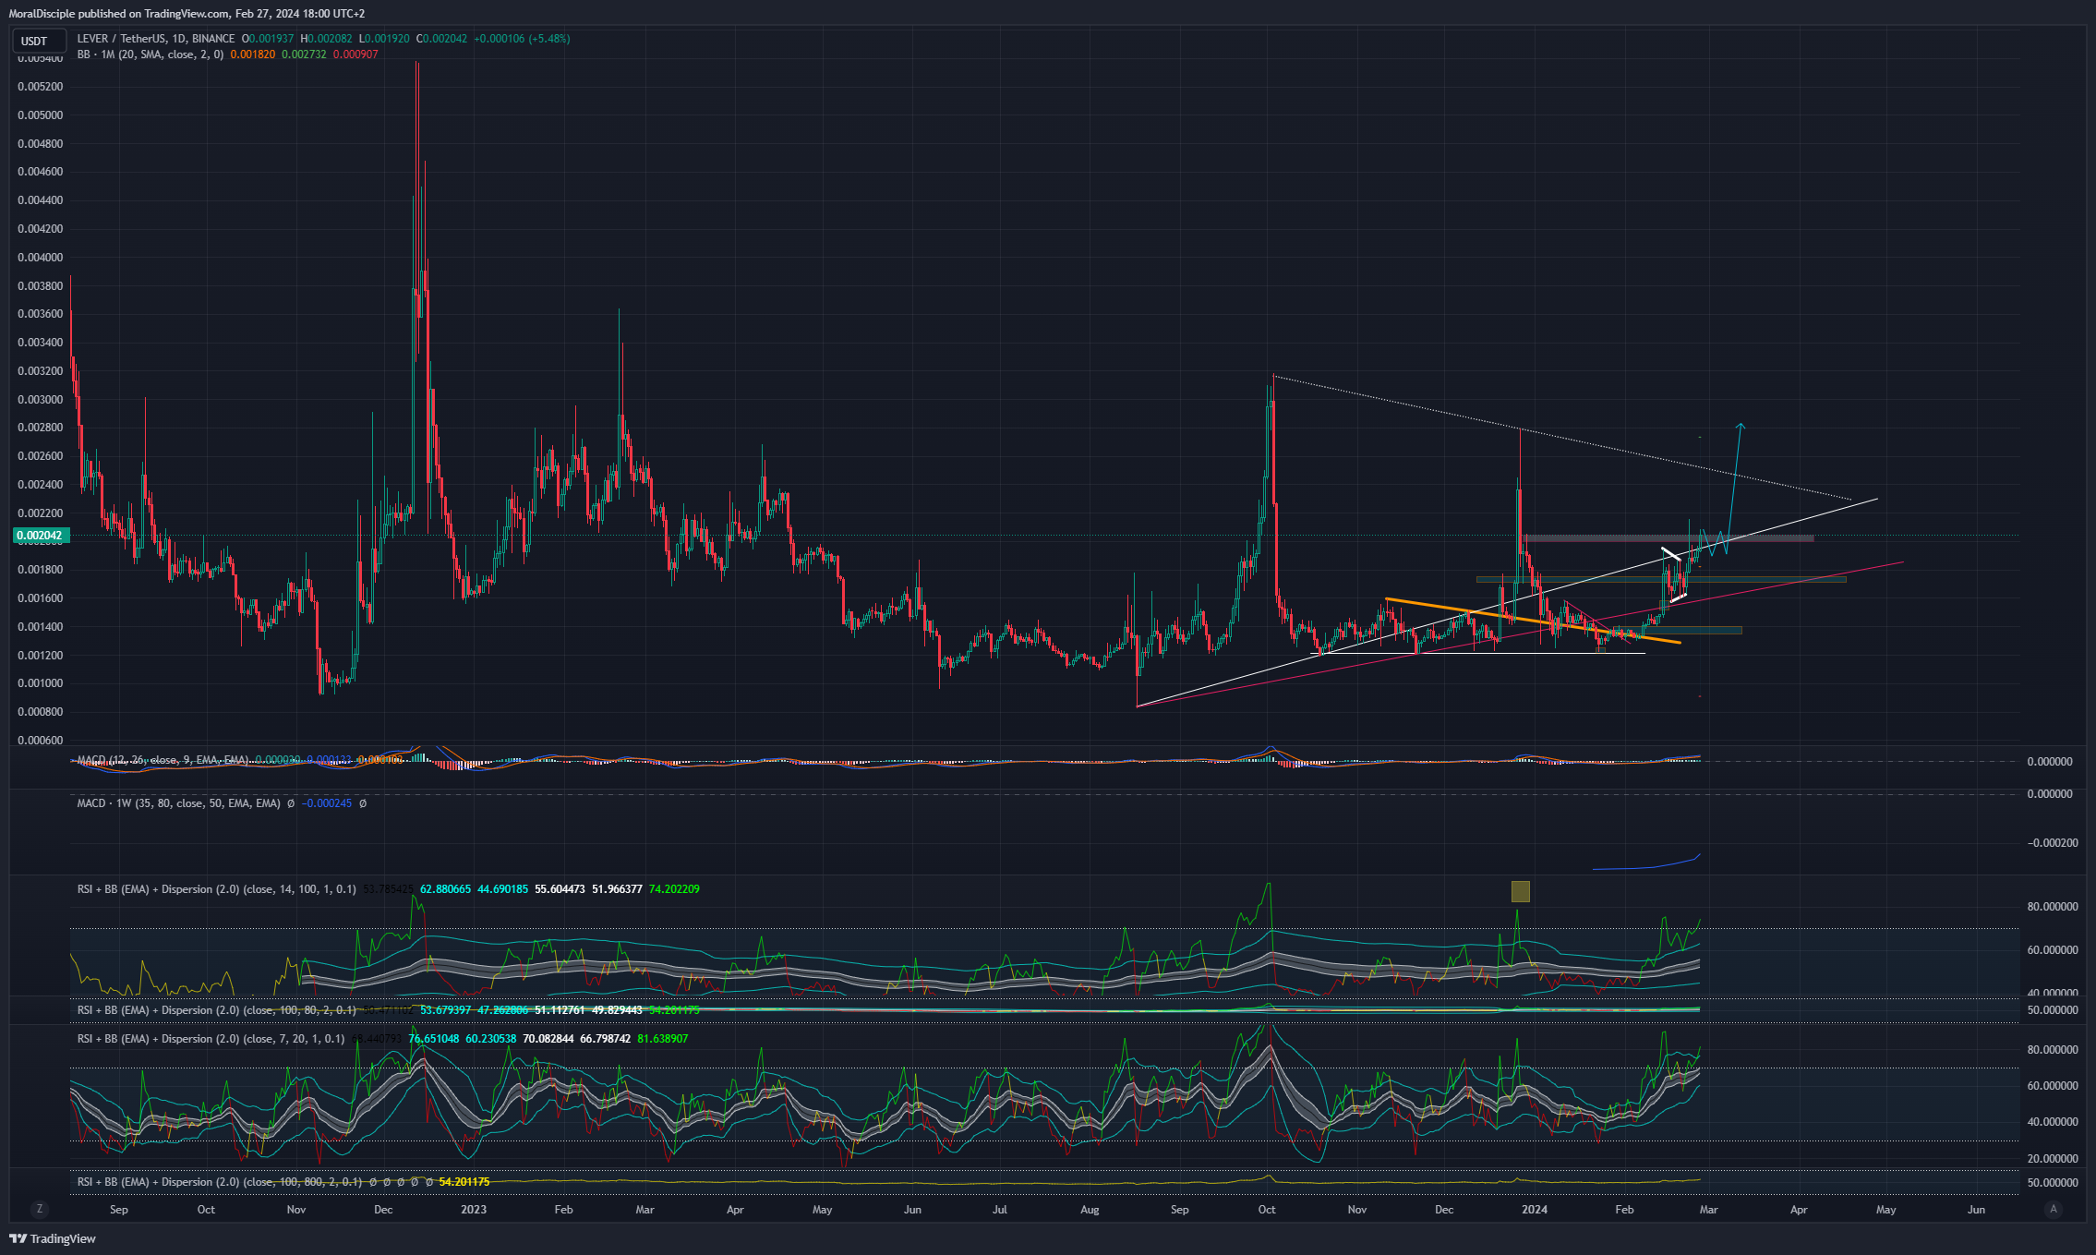Click the TradingView logo

pos(53,1238)
